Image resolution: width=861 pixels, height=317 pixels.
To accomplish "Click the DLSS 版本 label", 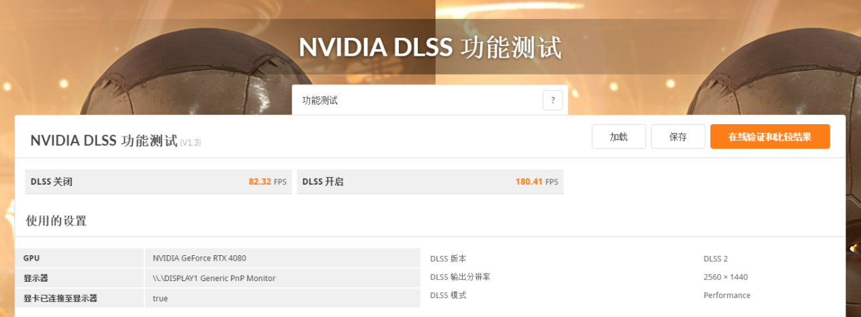I will point(448,259).
